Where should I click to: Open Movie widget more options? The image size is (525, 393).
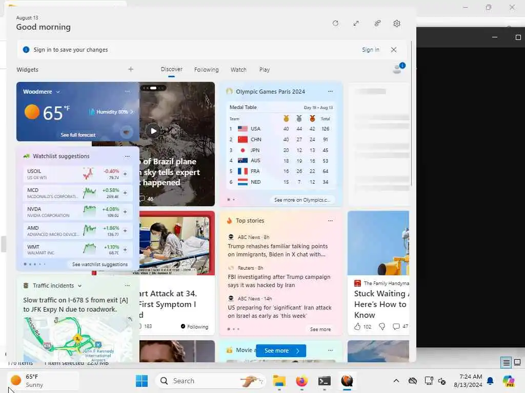click(331, 350)
